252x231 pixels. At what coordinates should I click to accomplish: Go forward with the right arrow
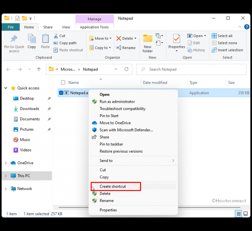(20, 69)
